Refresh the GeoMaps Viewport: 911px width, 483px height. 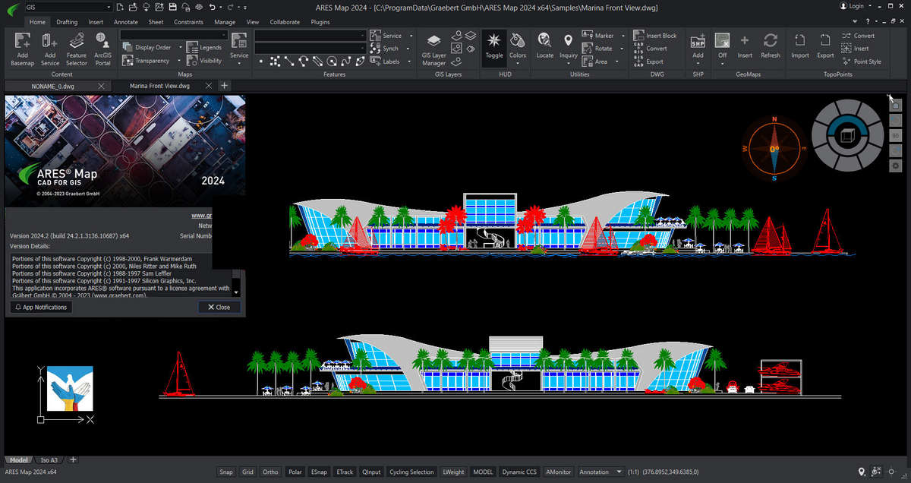[x=770, y=45]
